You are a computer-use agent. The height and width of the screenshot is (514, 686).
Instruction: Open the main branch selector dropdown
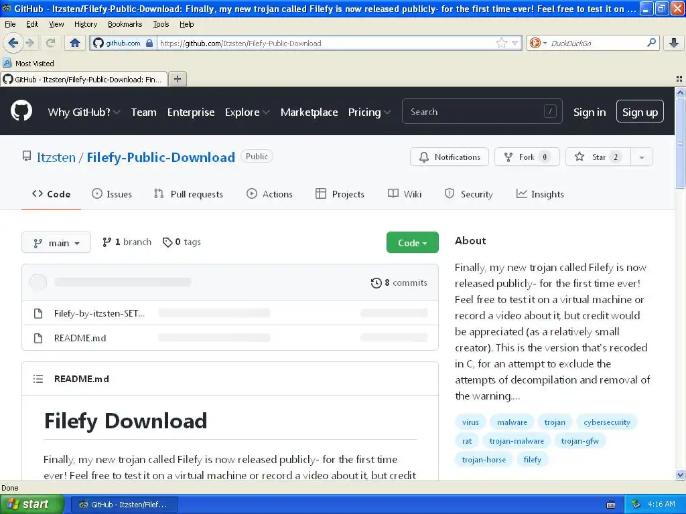(x=56, y=242)
